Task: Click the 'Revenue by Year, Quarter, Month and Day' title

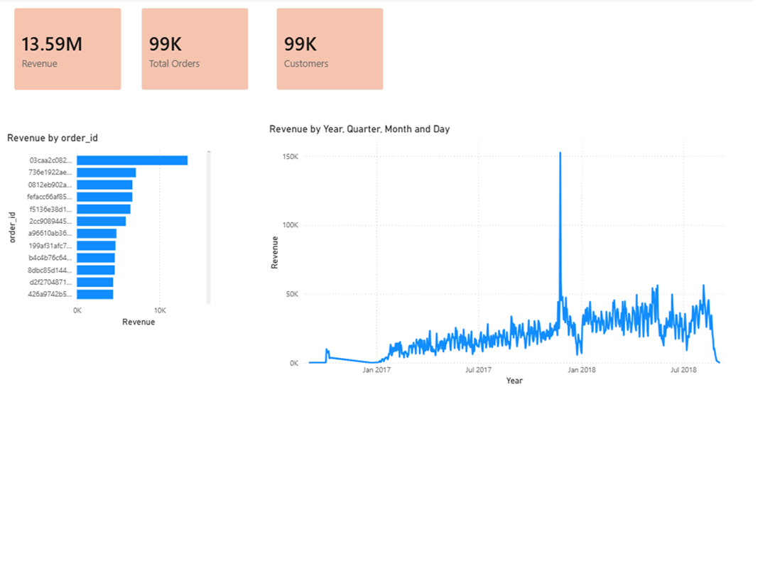Action: (359, 129)
